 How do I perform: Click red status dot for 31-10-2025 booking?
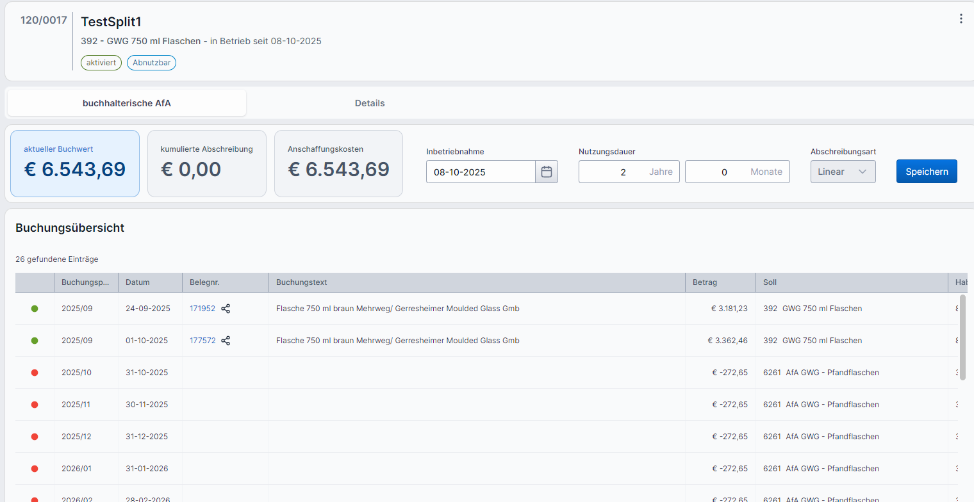point(35,373)
